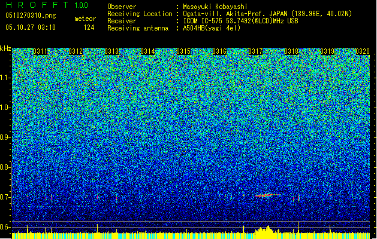Click the file name 0510270310.png
Screen dimensions: 377x239
pyautogui.click(x=31, y=16)
